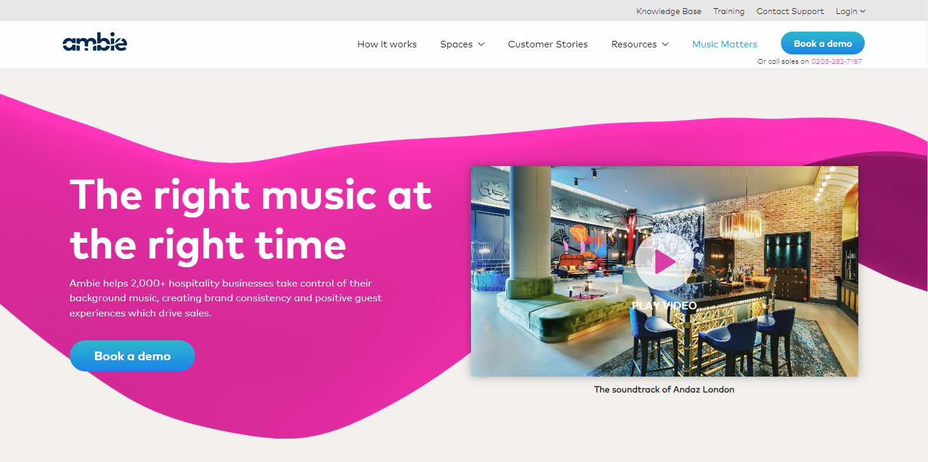Click the Spaces menu label
This screenshot has width=928, height=462.
coord(456,44)
